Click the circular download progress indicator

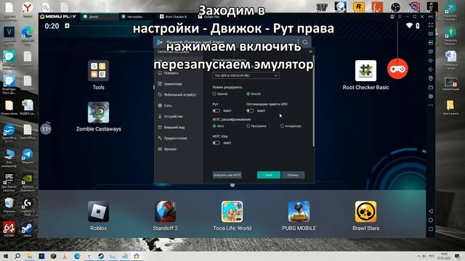click(46, 129)
